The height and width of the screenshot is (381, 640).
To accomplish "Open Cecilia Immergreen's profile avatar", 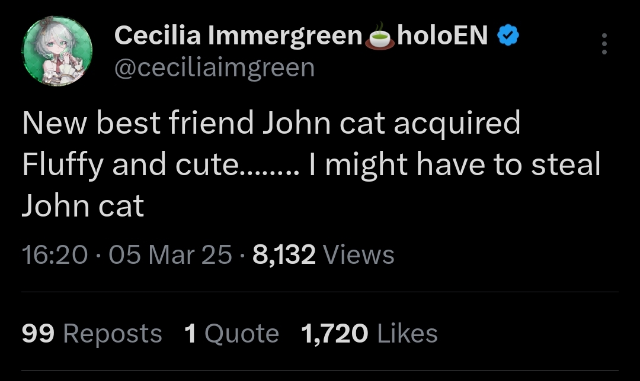I will [57, 50].
